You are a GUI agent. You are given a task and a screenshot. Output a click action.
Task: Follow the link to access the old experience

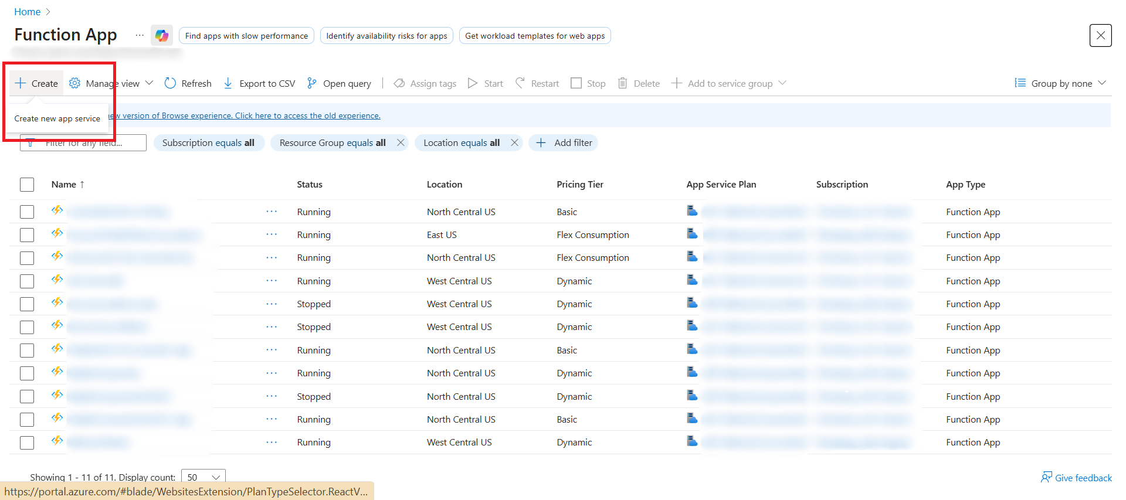(x=307, y=115)
